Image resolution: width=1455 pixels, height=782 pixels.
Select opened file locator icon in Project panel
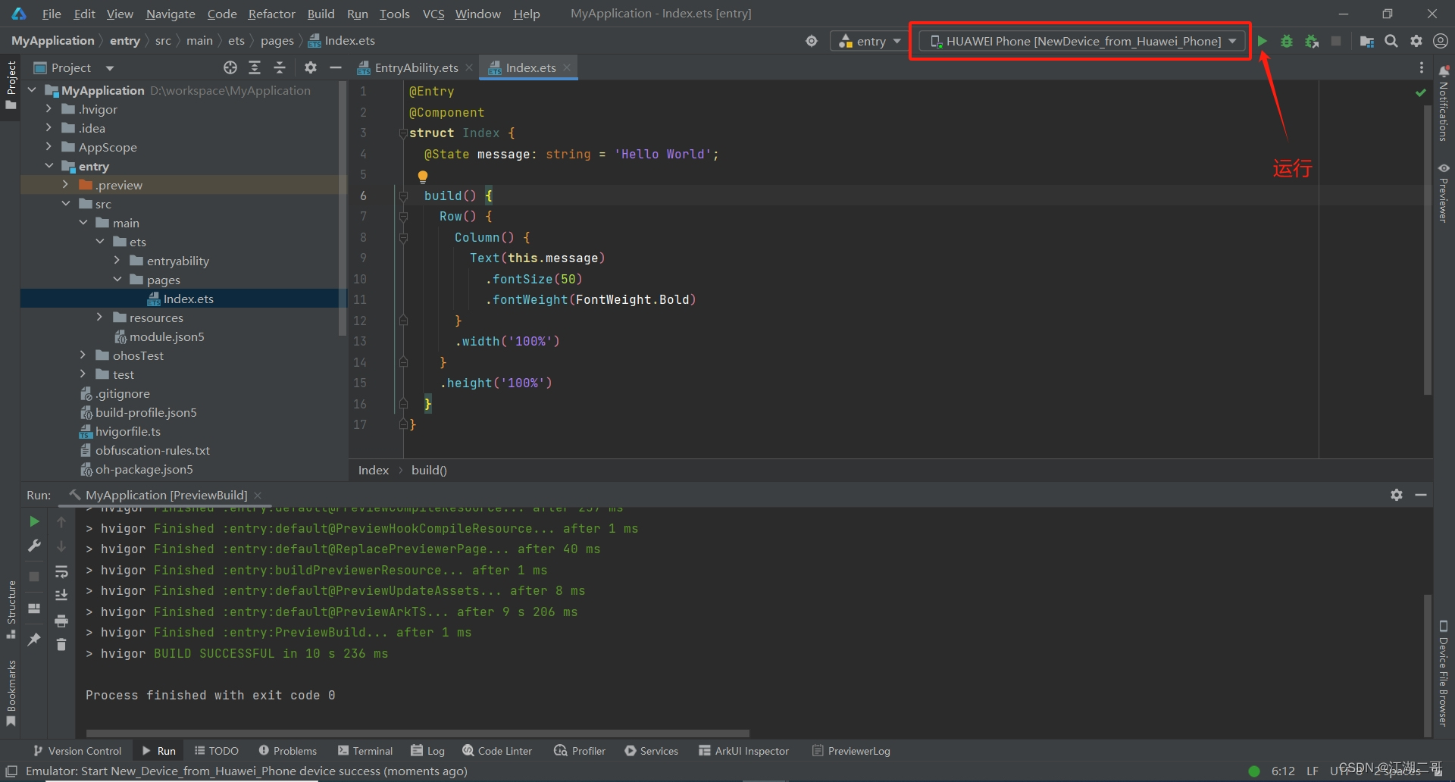click(x=230, y=67)
